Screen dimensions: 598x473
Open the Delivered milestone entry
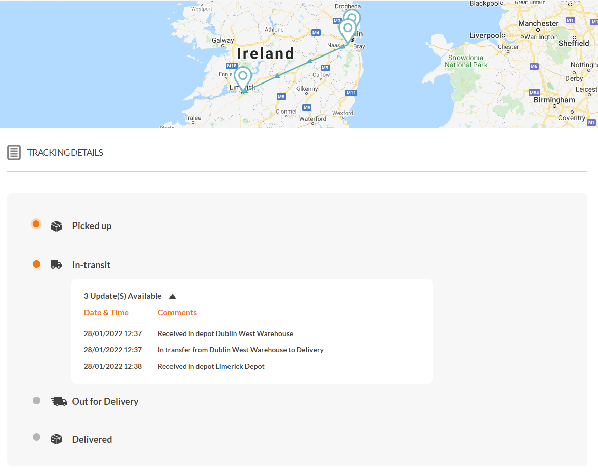pos(92,439)
